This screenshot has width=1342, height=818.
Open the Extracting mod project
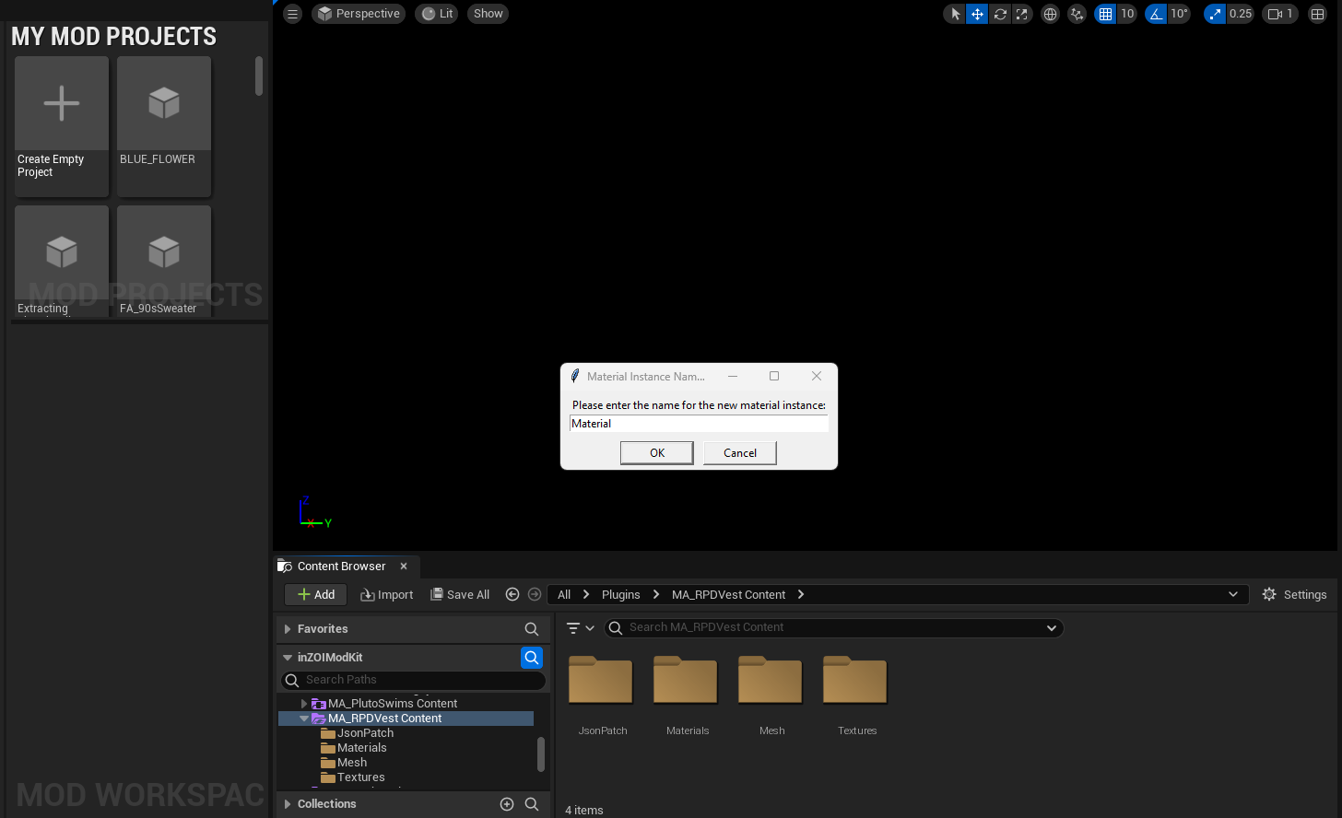(x=62, y=262)
